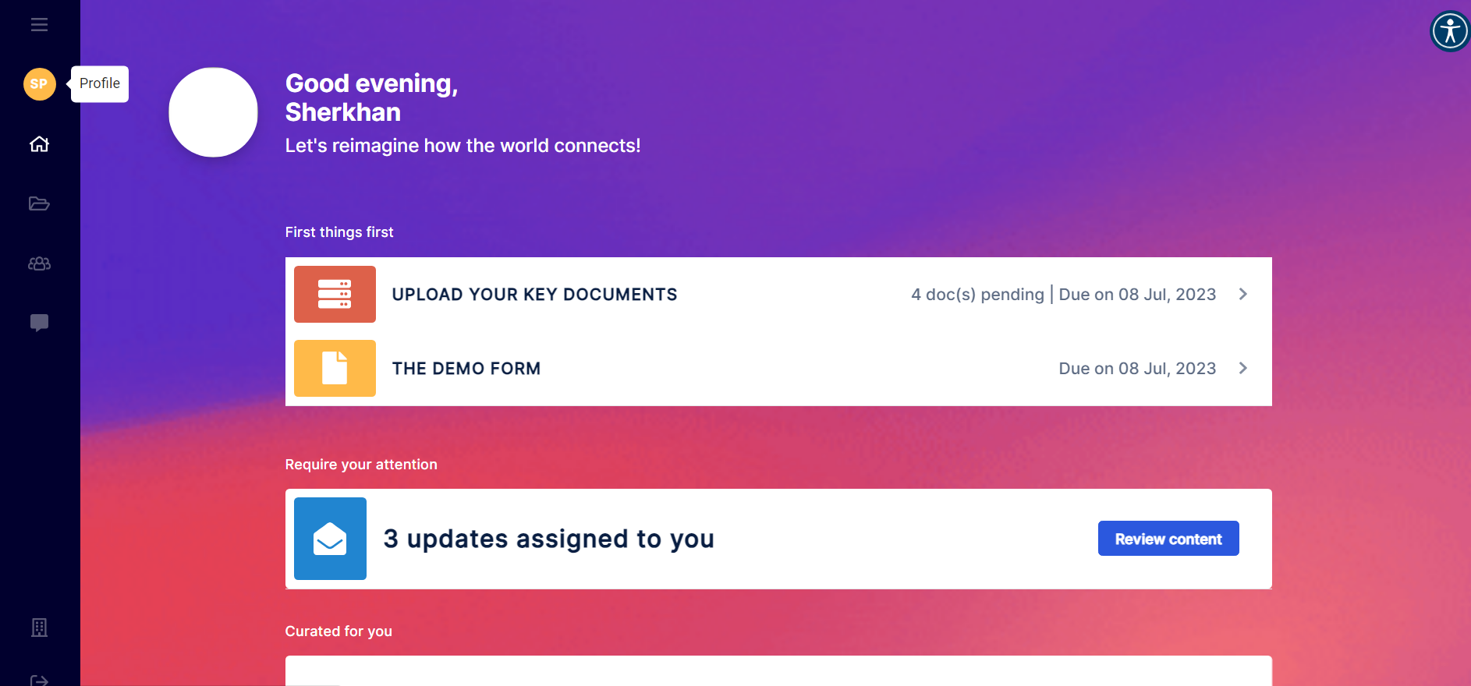Screen dimensions: 1471x686
Task: Click the yellow form file icon
Action: (335, 368)
